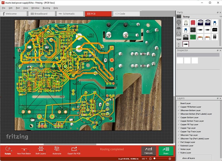Open the Temp bin options menu
The height and width of the screenshot is (161, 222).
coord(221,16)
